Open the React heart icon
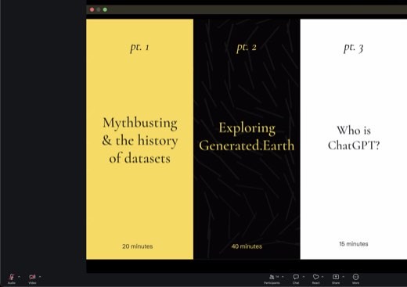The image size is (407, 287). 315,277
